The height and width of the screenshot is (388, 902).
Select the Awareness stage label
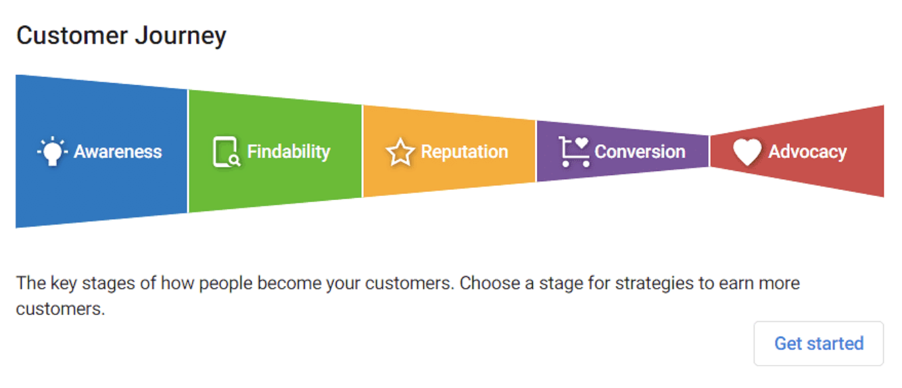point(118,151)
